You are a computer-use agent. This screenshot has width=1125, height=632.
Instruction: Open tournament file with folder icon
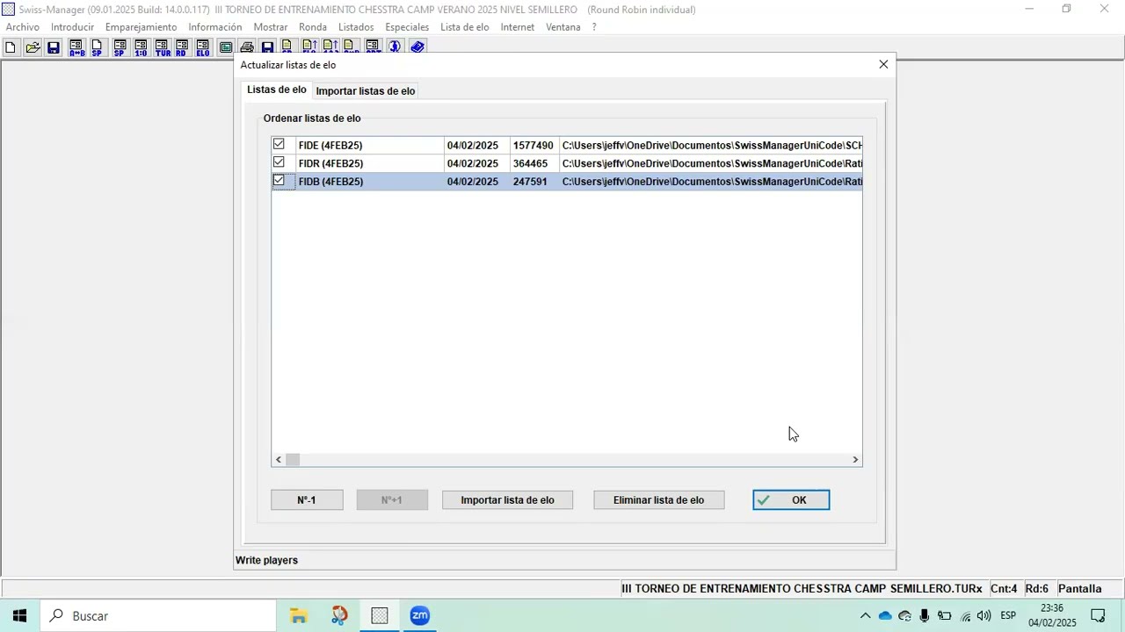(x=33, y=47)
